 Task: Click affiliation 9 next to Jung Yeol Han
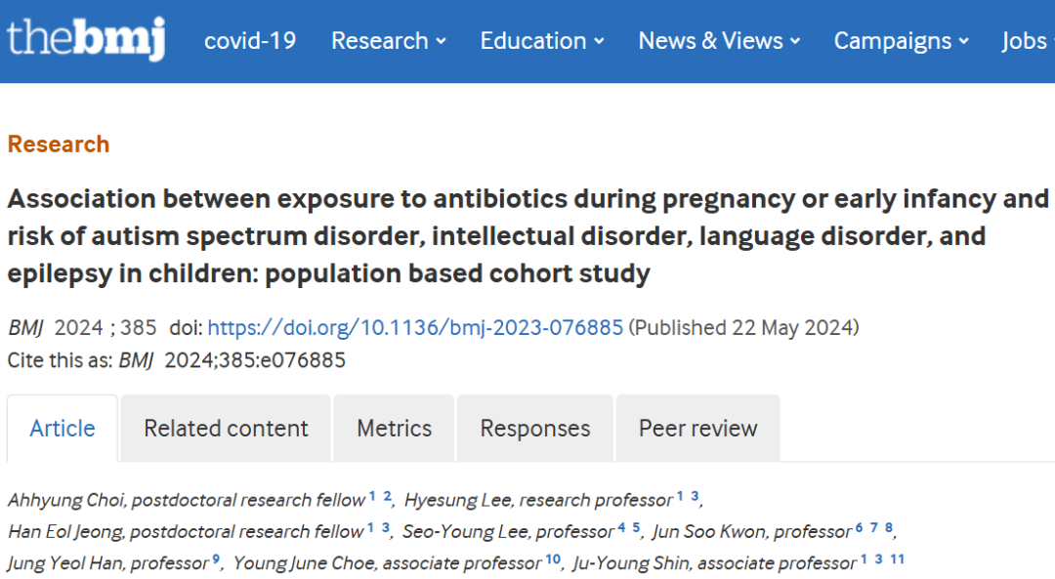(x=216, y=558)
